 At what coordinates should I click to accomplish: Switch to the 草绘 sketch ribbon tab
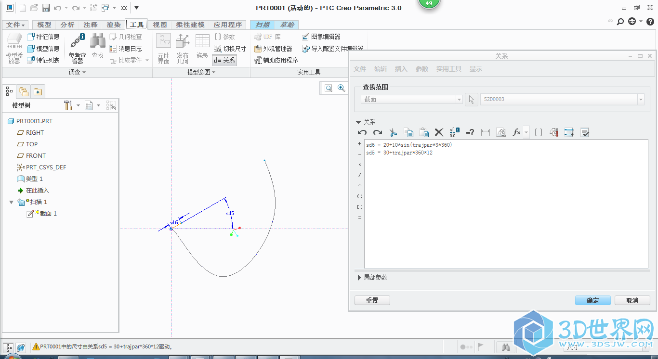(287, 25)
